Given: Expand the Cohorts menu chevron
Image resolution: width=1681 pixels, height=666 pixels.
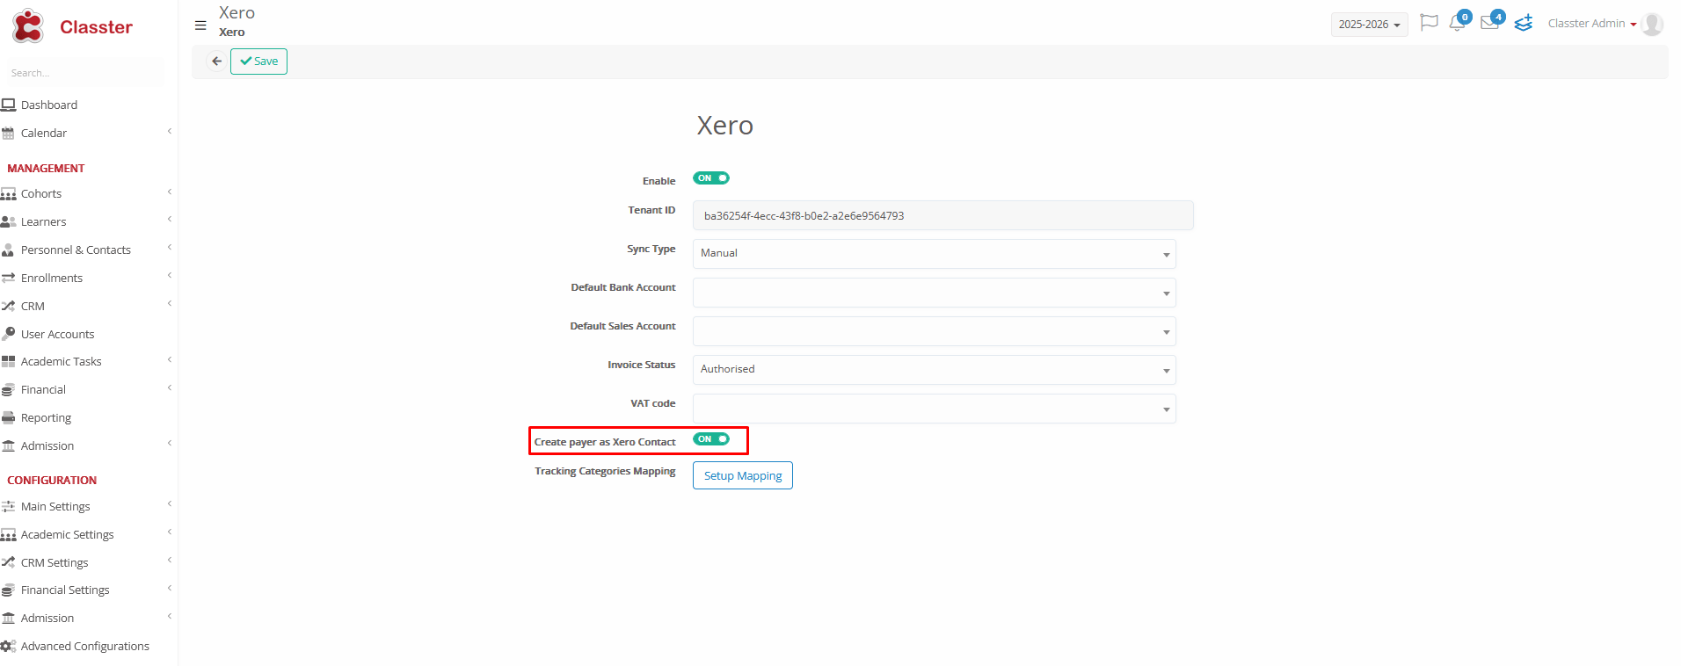Looking at the screenshot, I should 170,192.
